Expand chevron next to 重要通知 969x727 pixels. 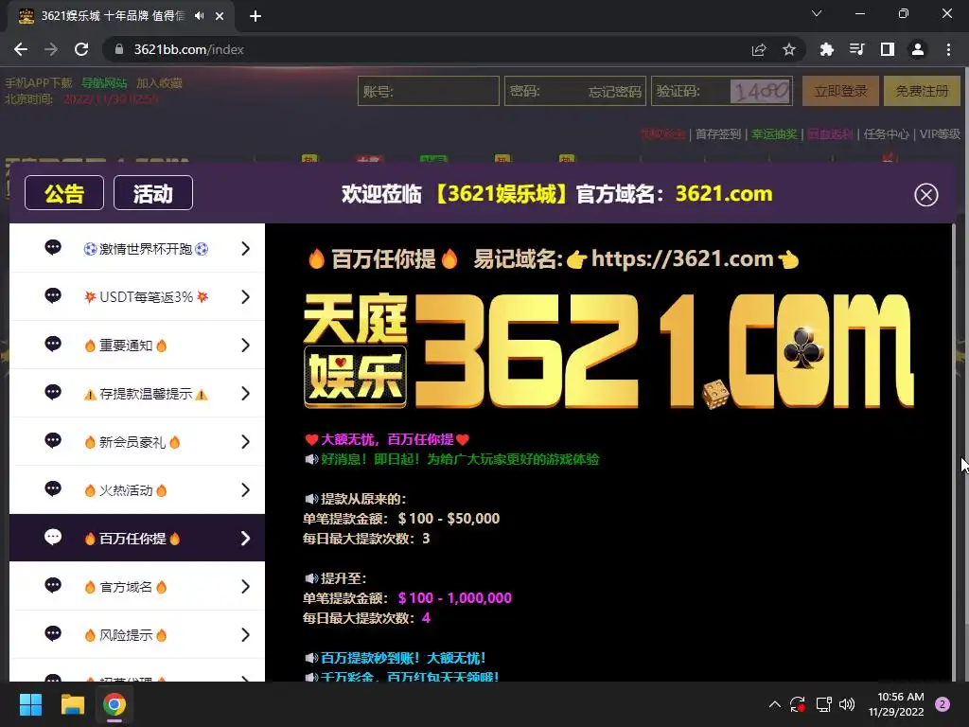pos(245,345)
